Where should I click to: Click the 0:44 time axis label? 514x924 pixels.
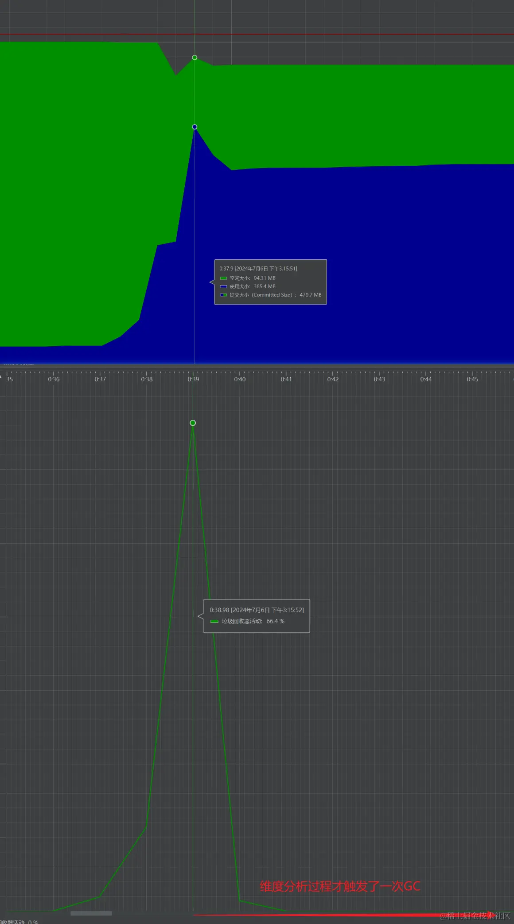426,379
